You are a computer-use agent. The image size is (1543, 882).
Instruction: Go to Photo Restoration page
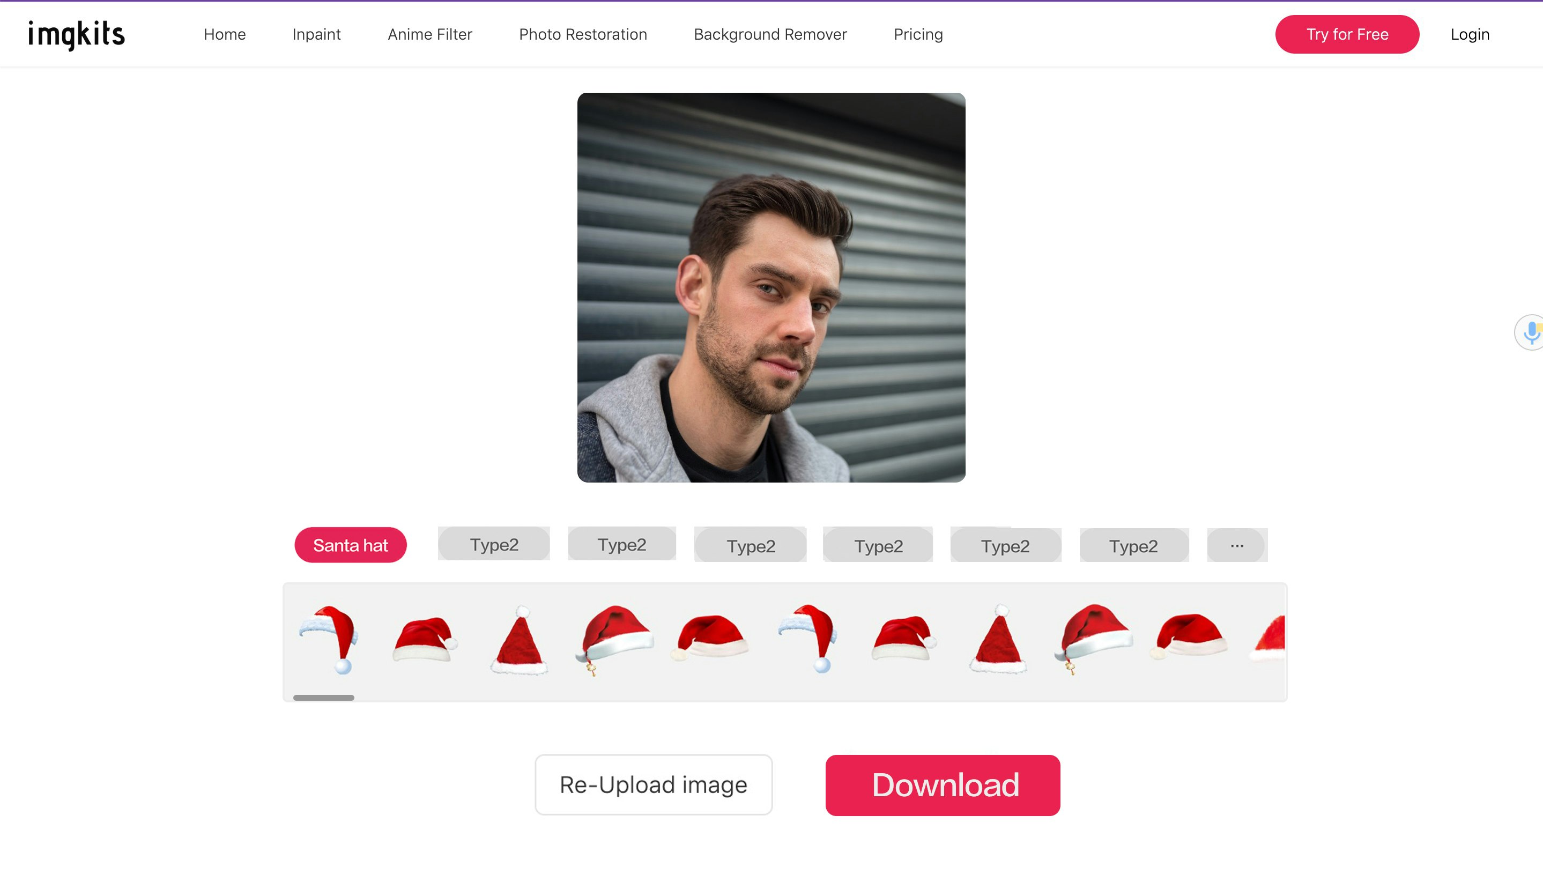(x=583, y=34)
